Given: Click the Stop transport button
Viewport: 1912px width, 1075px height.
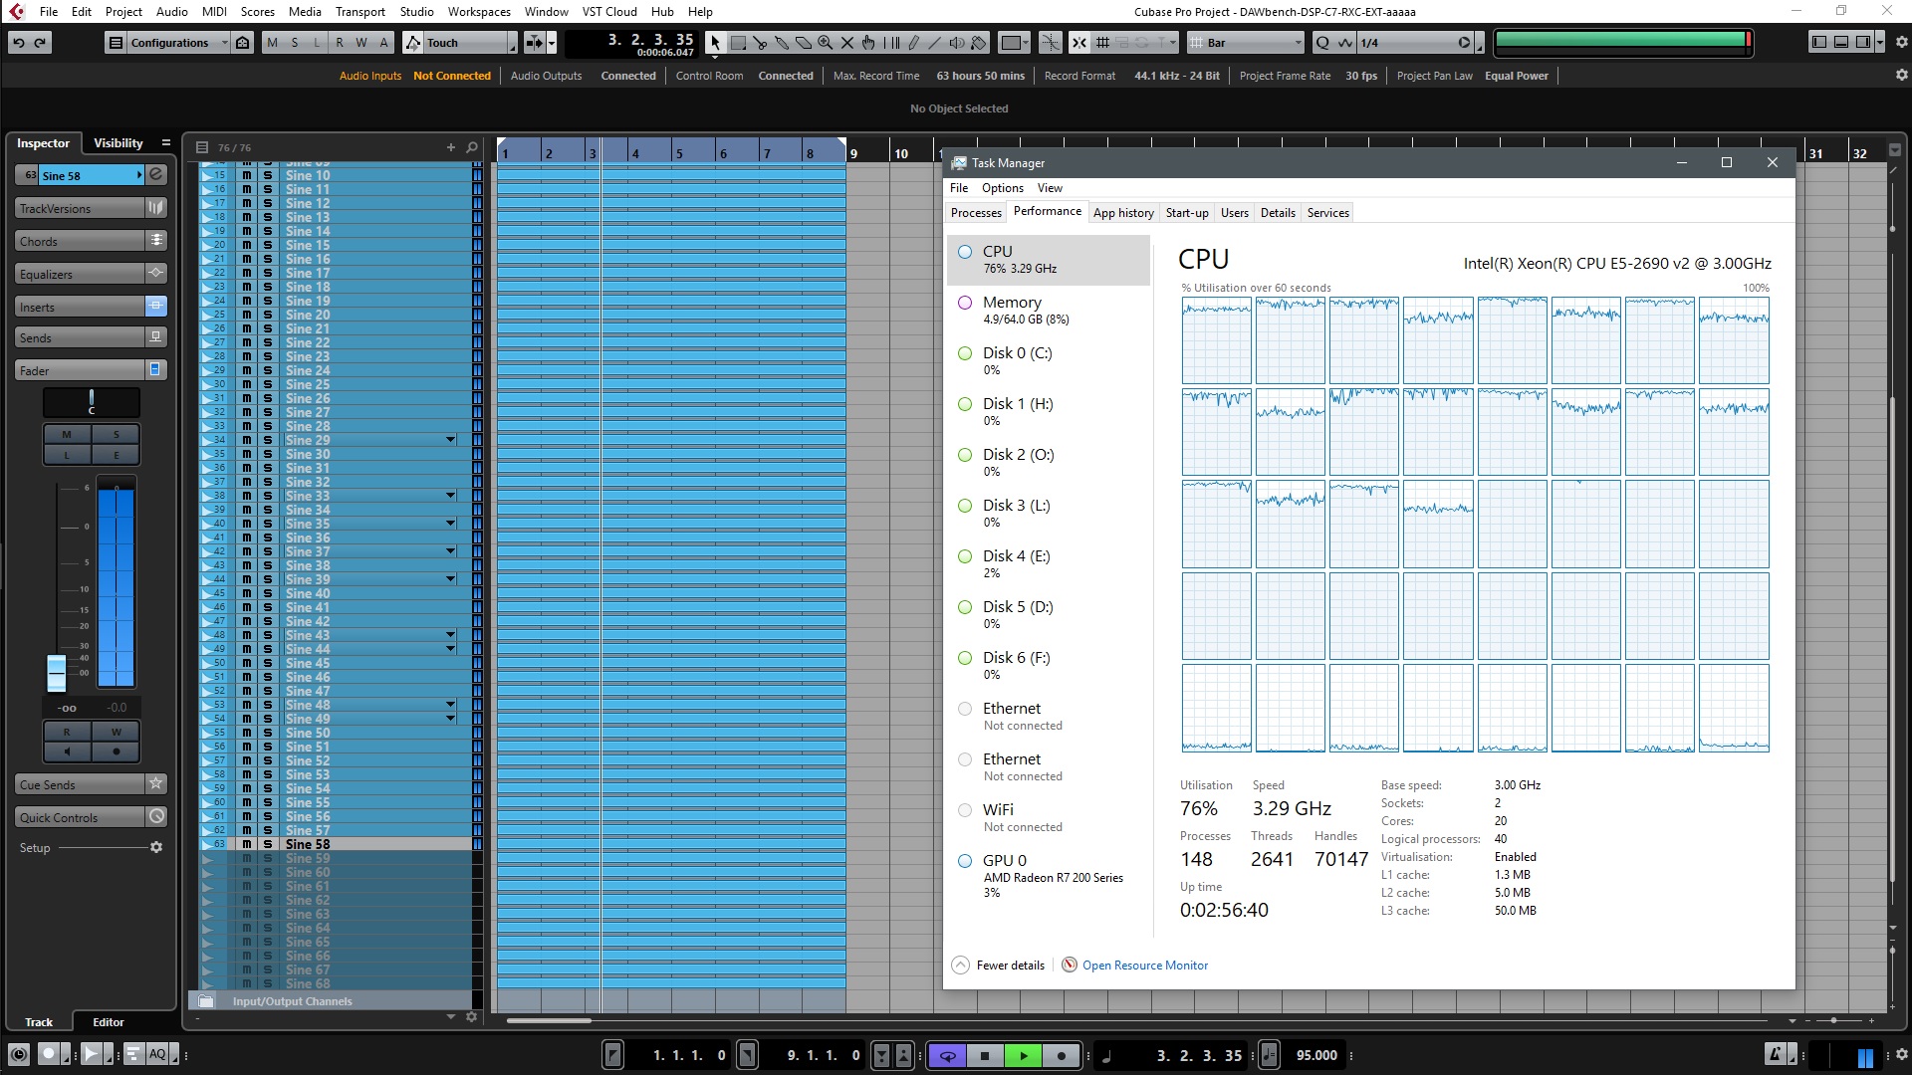Looking at the screenshot, I should tap(985, 1056).
